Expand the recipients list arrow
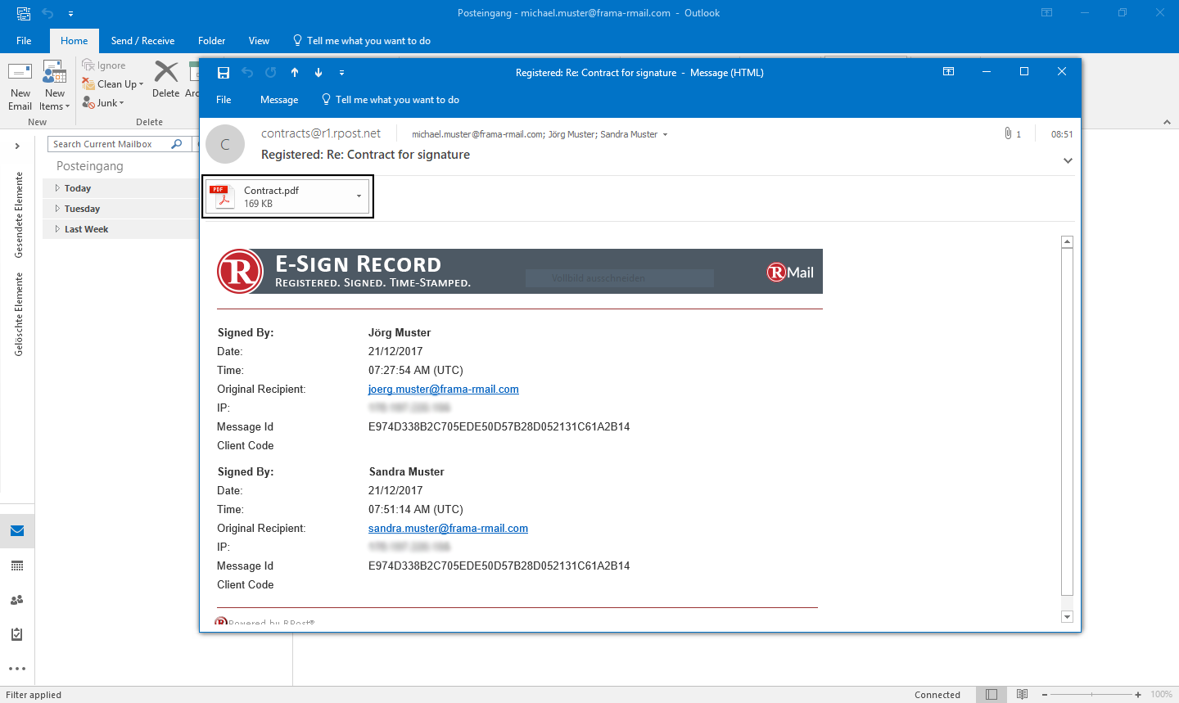This screenshot has height=703, width=1179. (x=665, y=135)
